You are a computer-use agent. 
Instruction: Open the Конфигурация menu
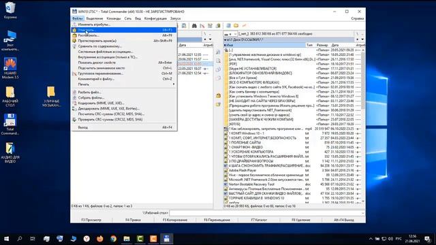click(x=155, y=18)
